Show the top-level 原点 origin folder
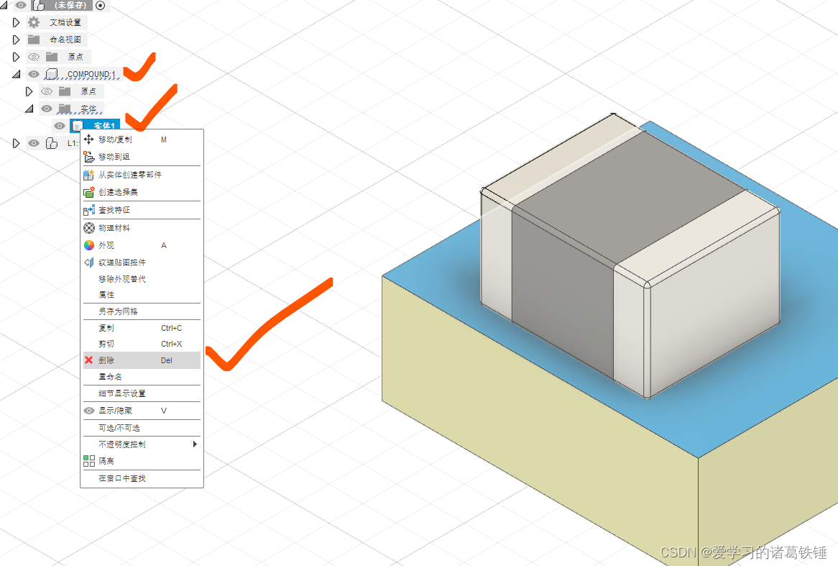The image size is (838, 566). pyautogui.click(x=33, y=57)
